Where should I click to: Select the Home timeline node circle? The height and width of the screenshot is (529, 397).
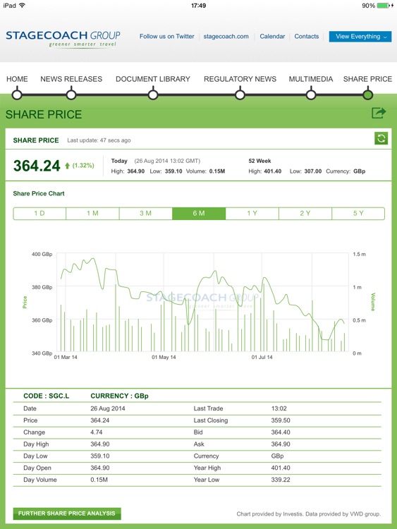[x=17, y=95]
